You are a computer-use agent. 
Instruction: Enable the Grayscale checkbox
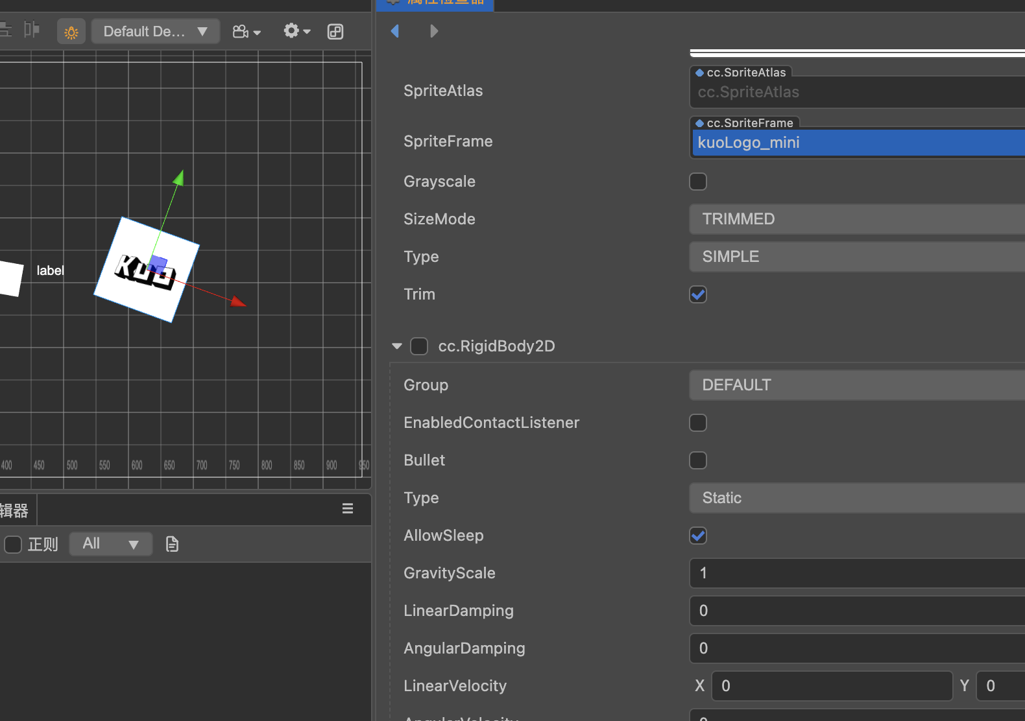click(698, 182)
